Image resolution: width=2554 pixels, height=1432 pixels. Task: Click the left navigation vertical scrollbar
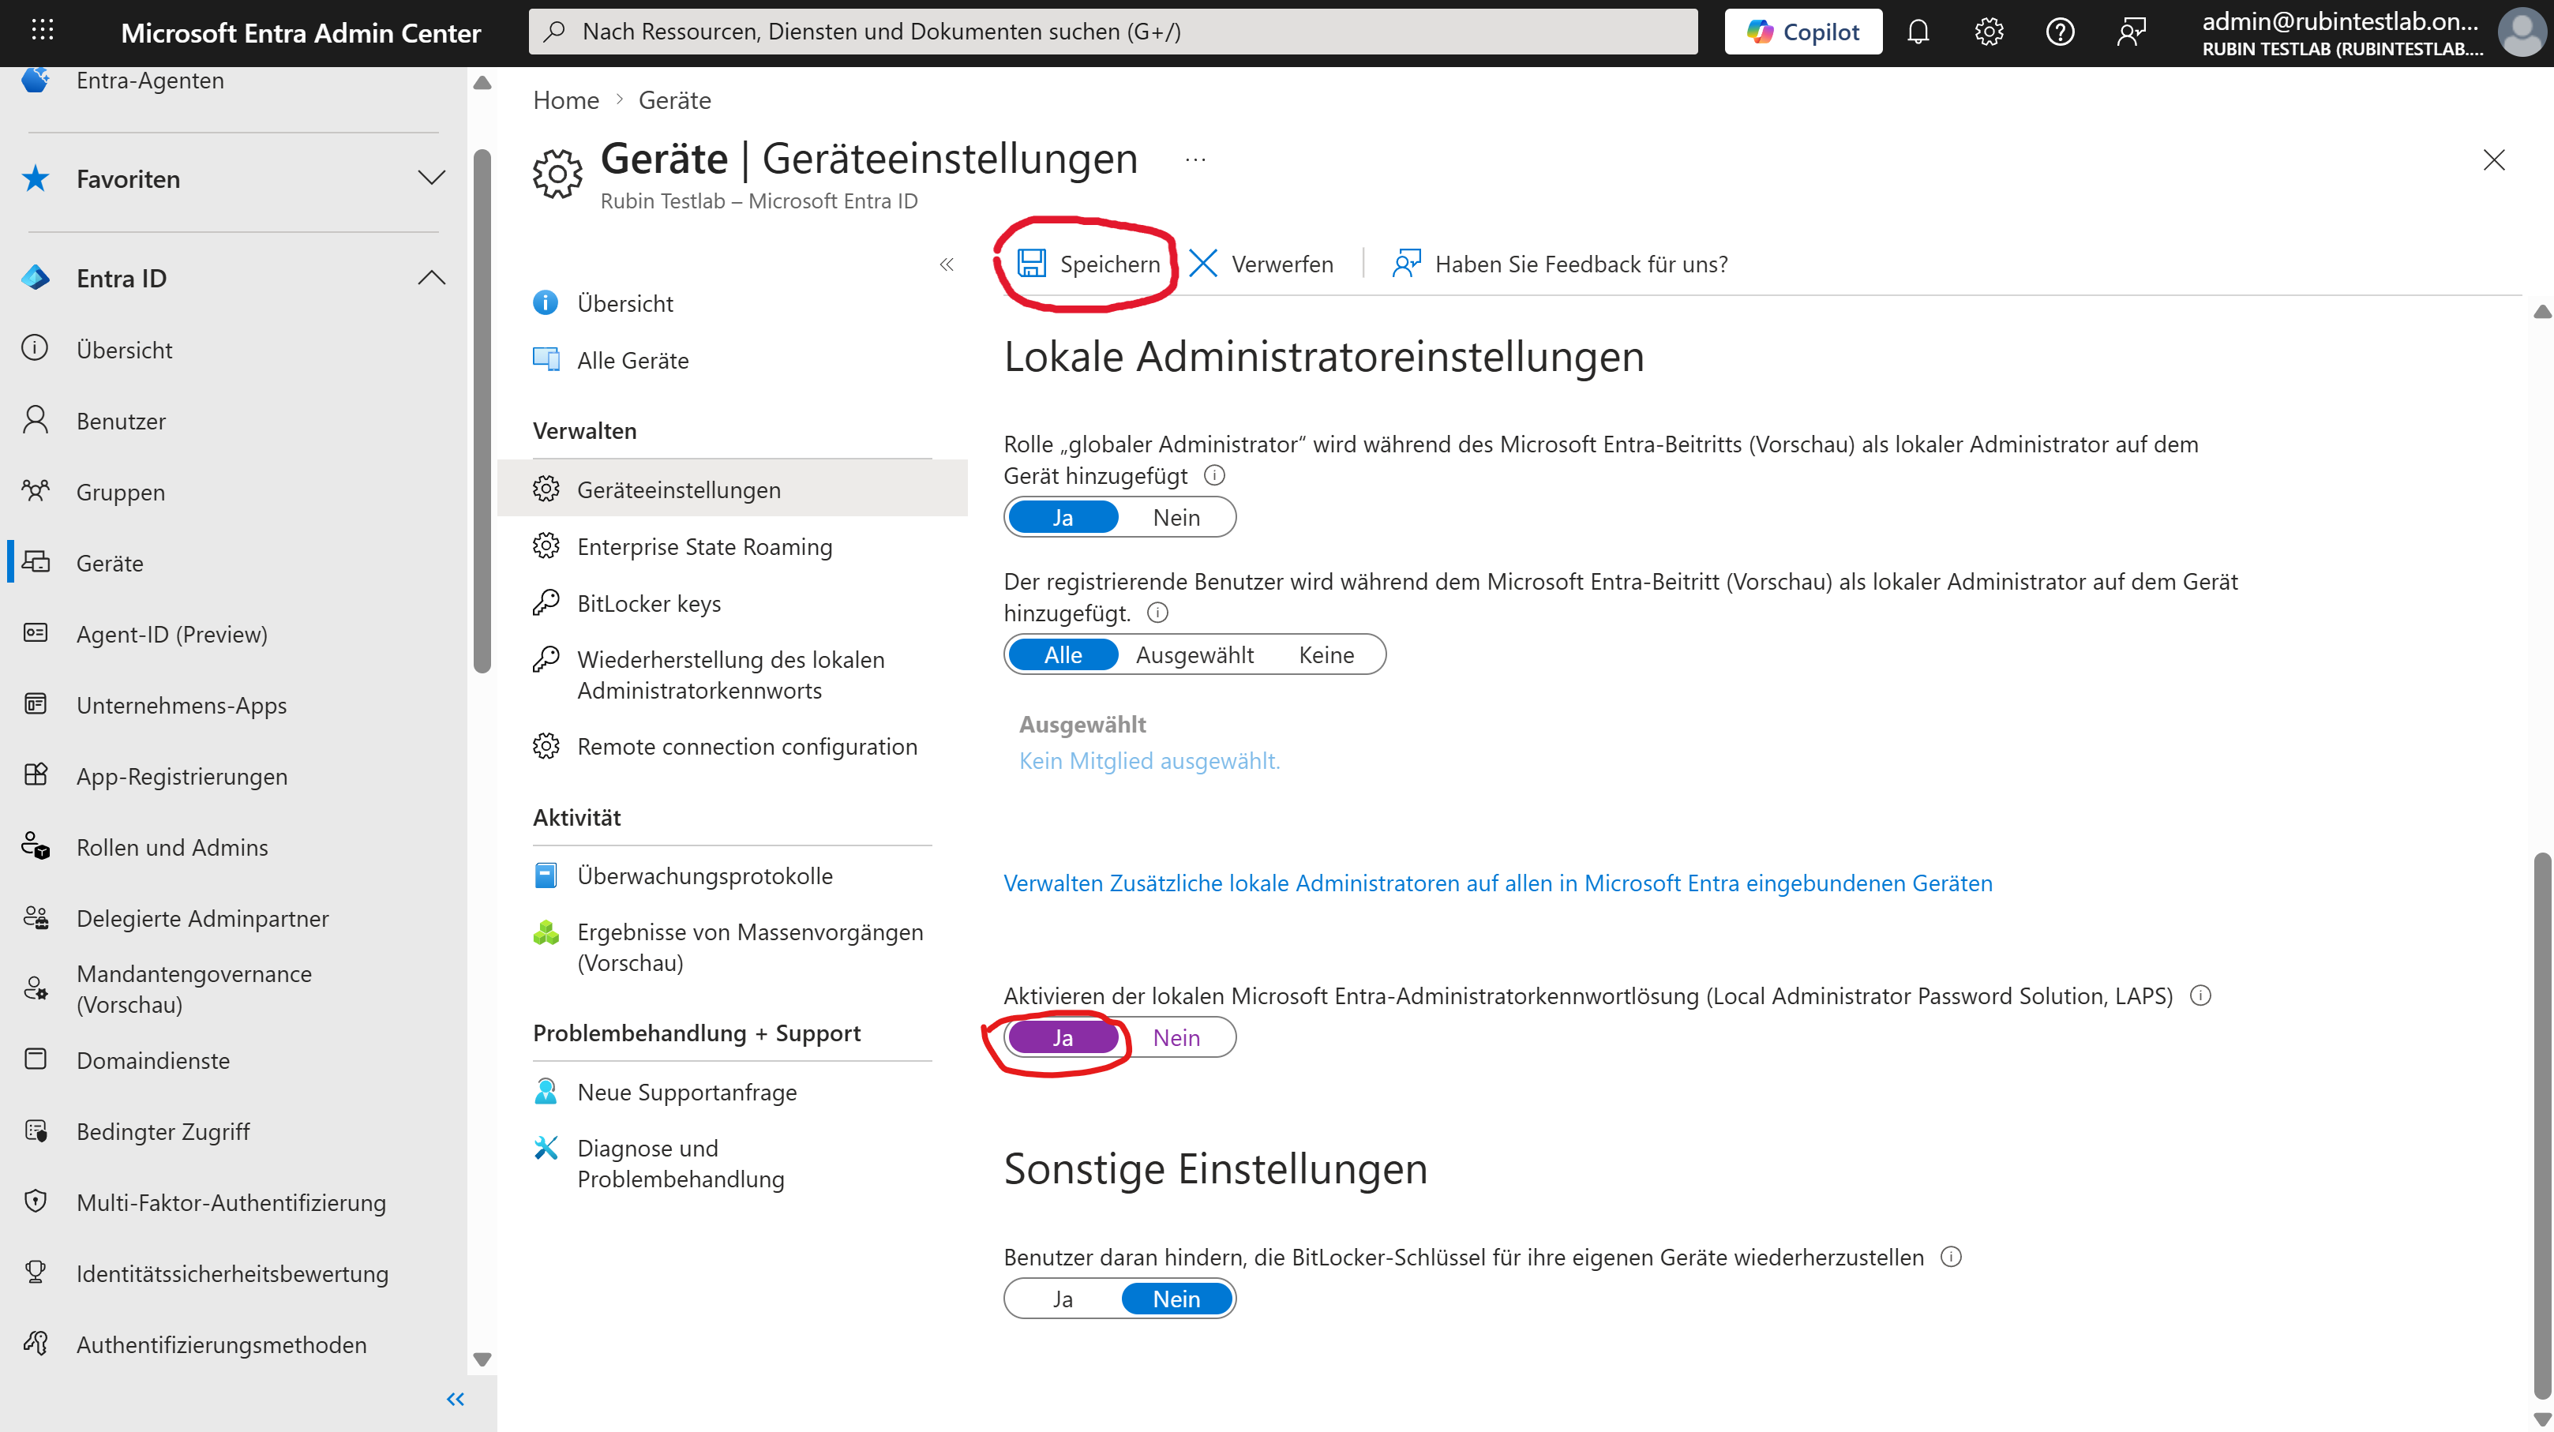(482, 417)
